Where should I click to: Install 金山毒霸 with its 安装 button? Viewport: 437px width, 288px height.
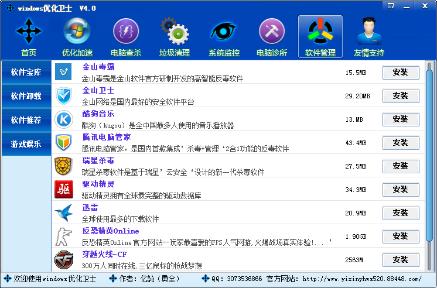[401, 73]
